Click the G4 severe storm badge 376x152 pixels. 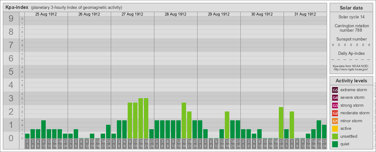coord(335,98)
